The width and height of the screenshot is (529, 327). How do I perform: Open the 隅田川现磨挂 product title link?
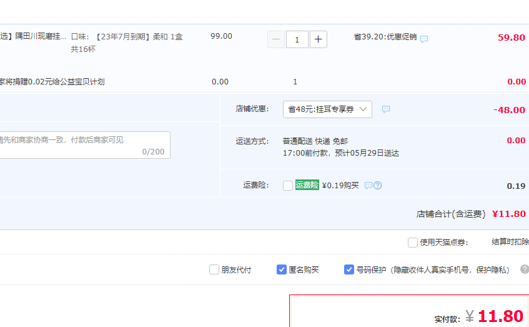tap(33, 36)
